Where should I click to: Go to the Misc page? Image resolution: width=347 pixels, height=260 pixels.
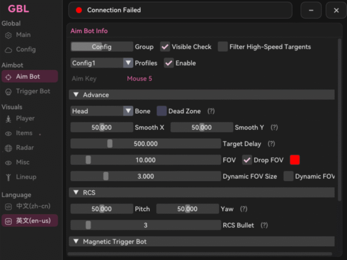click(23, 162)
